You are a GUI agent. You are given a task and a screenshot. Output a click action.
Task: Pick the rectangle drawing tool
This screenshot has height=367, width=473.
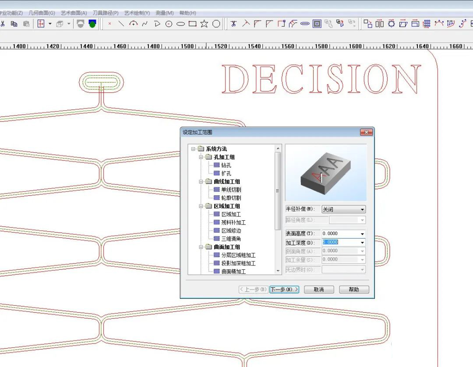(192, 24)
